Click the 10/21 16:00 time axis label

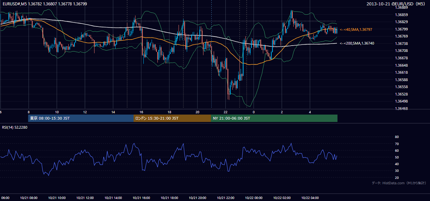coord(141,198)
